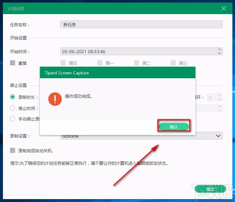Click the 循环 count field
The image size is (235, 202).
tap(215, 97)
